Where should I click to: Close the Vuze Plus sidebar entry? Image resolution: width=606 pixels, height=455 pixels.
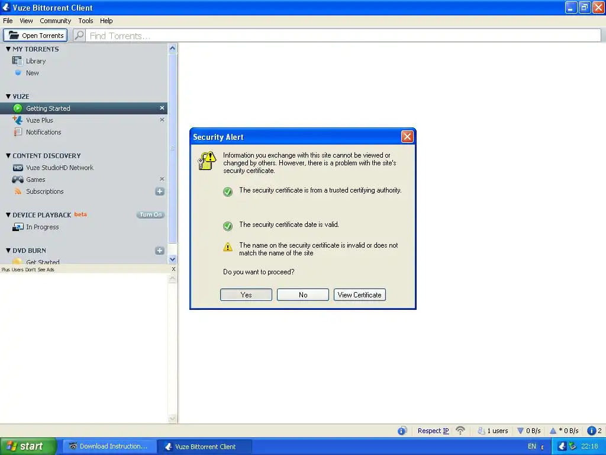162,120
